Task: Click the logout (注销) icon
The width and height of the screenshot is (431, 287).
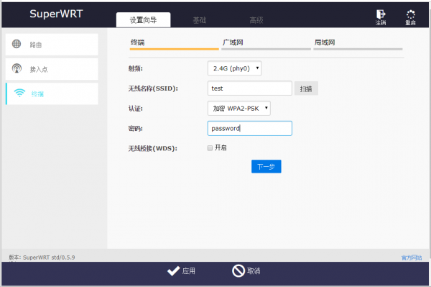Action: (381, 14)
